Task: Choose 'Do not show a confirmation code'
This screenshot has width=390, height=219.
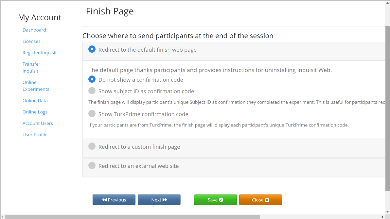Action: (x=92, y=79)
